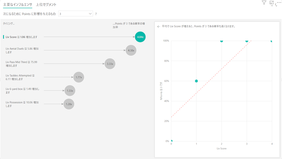Viewport: 282px width, 159px height.
Task: Click the 100% y-axis label
Action: coord(166,41)
